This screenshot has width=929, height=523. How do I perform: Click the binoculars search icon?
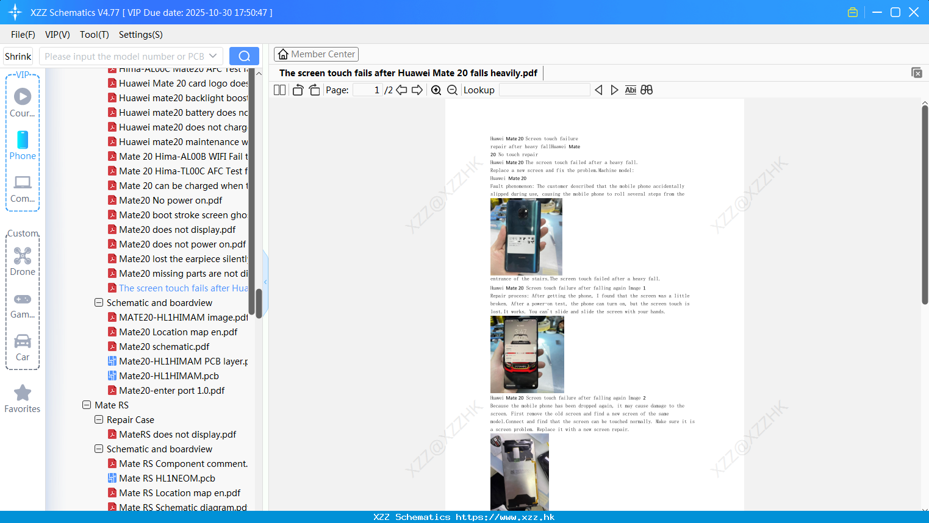647,90
